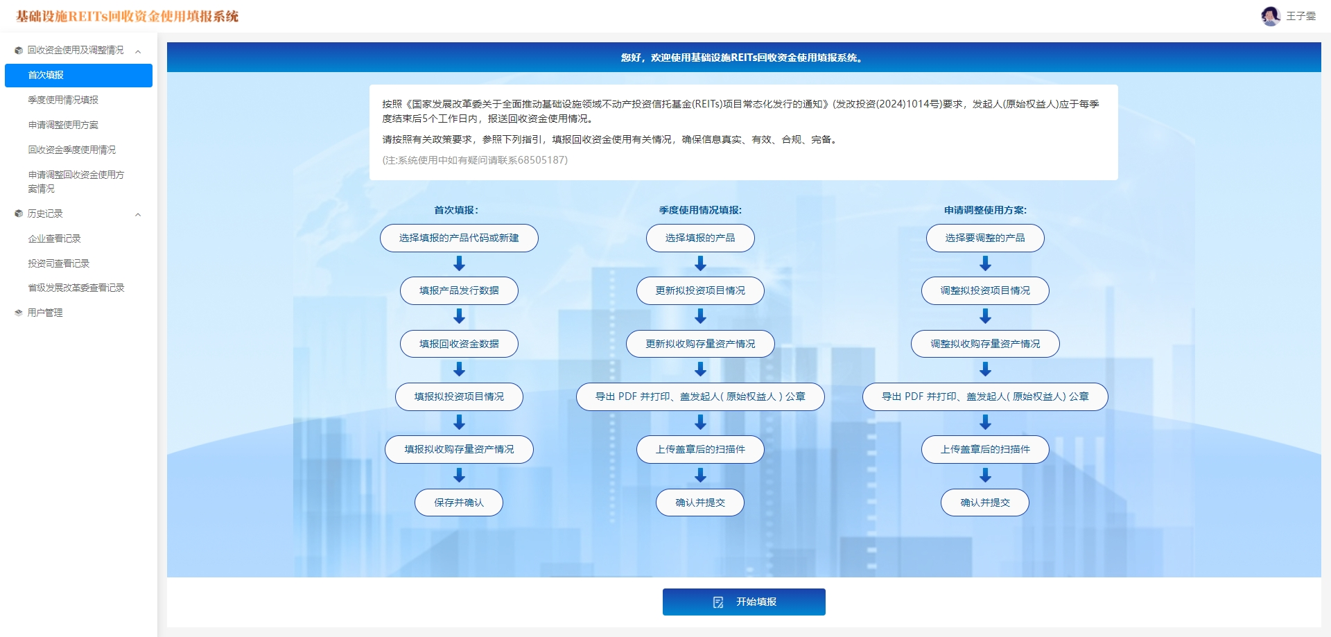Viewport: 1331px width, 637px height.
Task: Click the user avatar icon at top right
Action: [x=1270, y=16]
